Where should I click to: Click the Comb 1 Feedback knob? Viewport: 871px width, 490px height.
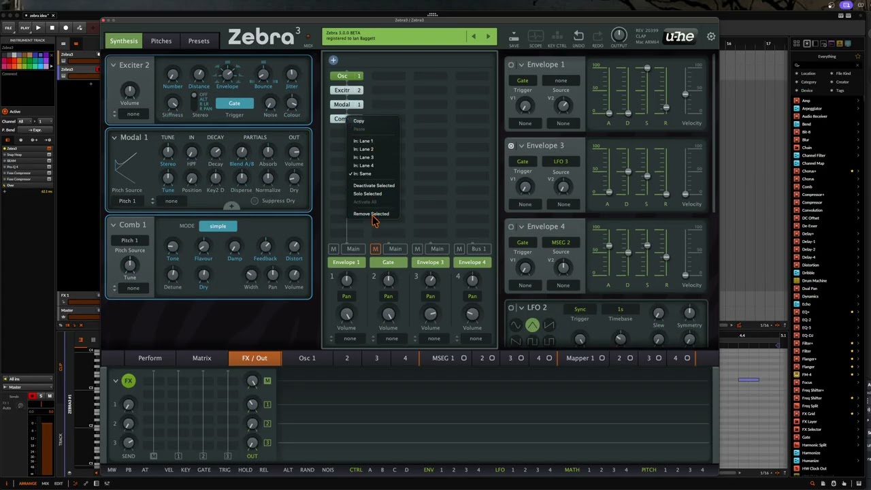click(x=265, y=246)
